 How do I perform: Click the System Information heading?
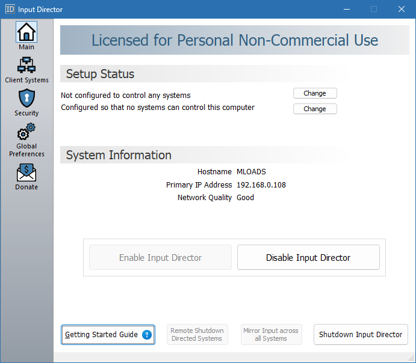pos(119,155)
